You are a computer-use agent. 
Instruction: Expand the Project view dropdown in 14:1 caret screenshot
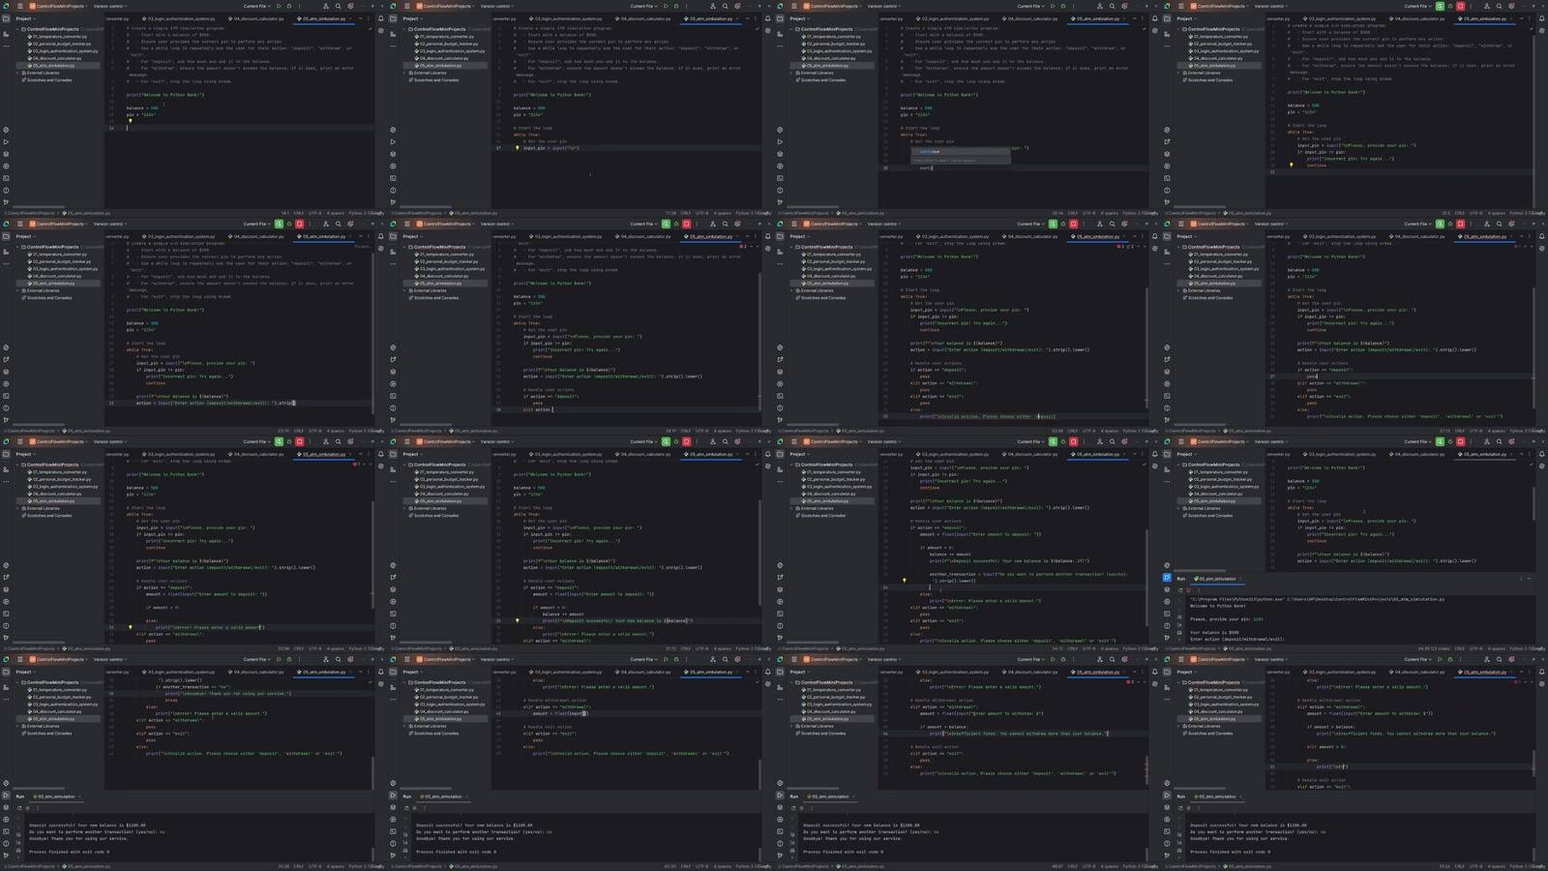coord(25,18)
